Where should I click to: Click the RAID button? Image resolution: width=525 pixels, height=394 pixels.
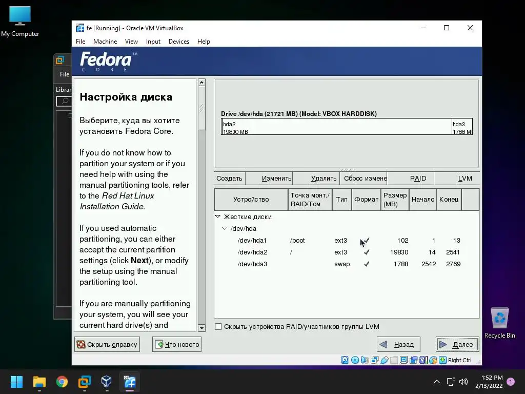(x=411, y=178)
